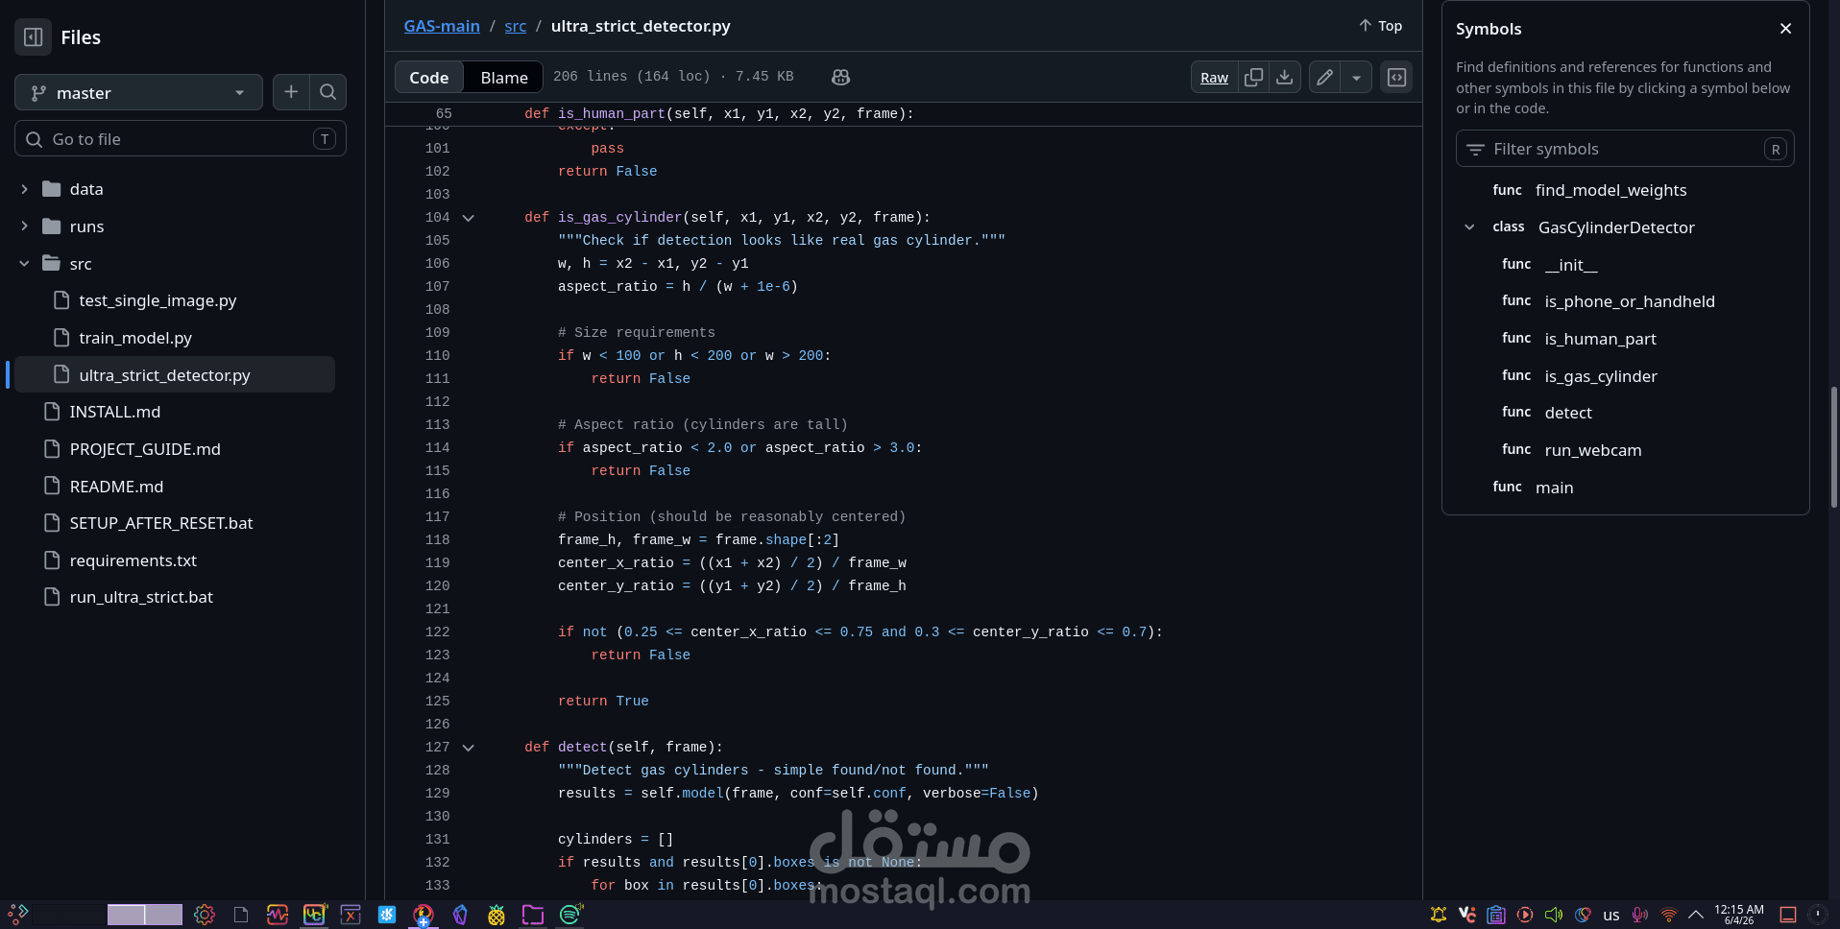Open the file search magnifier button
Viewport: 1840px width, 929px height.
(x=327, y=92)
